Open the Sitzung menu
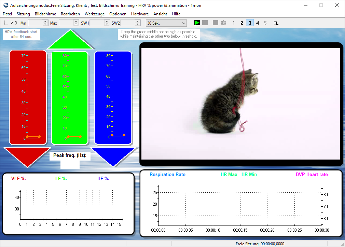This screenshot has height=247, width=345. click(23, 14)
